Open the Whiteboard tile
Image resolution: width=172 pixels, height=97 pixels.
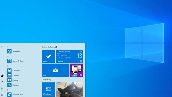coord(48,89)
